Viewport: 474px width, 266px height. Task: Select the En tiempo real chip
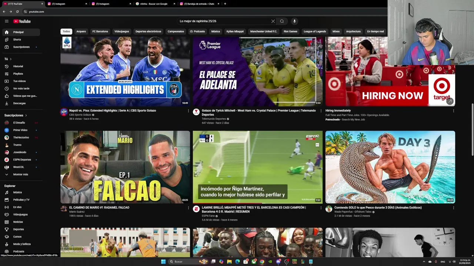click(x=375, y=31)
